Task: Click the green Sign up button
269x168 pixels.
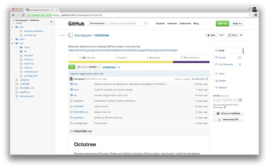Action: [222, 24]
